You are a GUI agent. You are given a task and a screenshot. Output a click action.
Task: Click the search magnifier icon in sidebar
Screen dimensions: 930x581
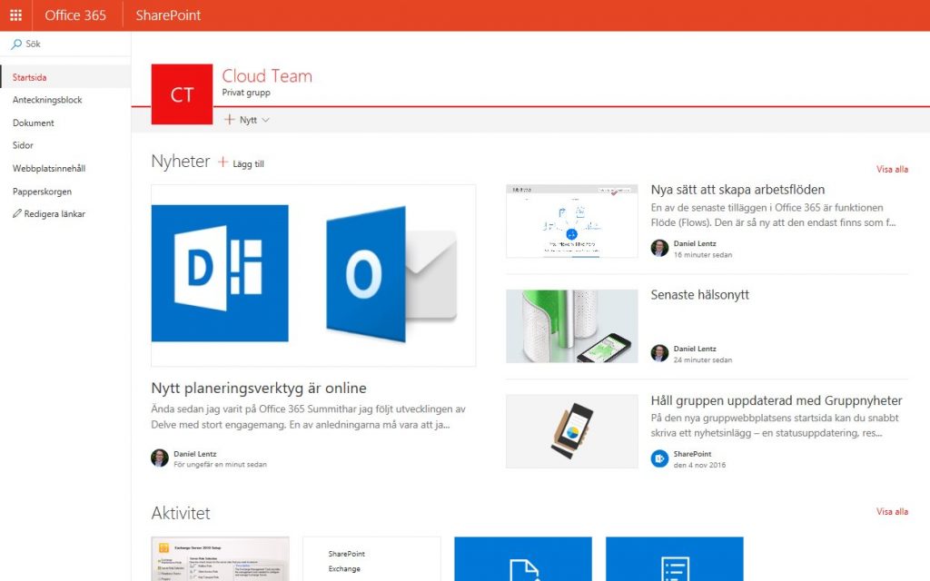(16, 44)
